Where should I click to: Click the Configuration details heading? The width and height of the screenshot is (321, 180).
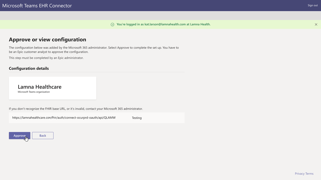pos(29,68)
